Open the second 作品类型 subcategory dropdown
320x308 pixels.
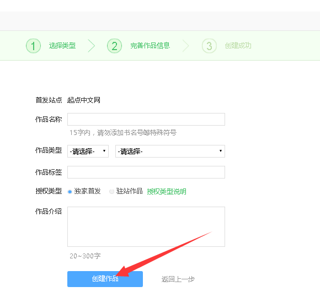(170, 152)
